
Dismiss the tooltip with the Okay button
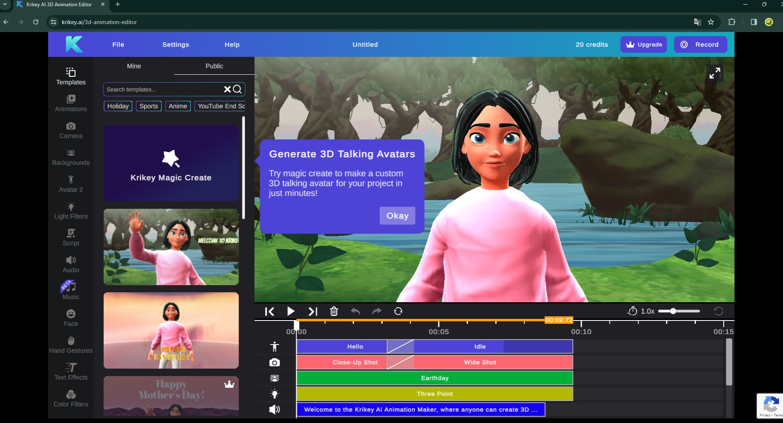[x=397, y=216]
